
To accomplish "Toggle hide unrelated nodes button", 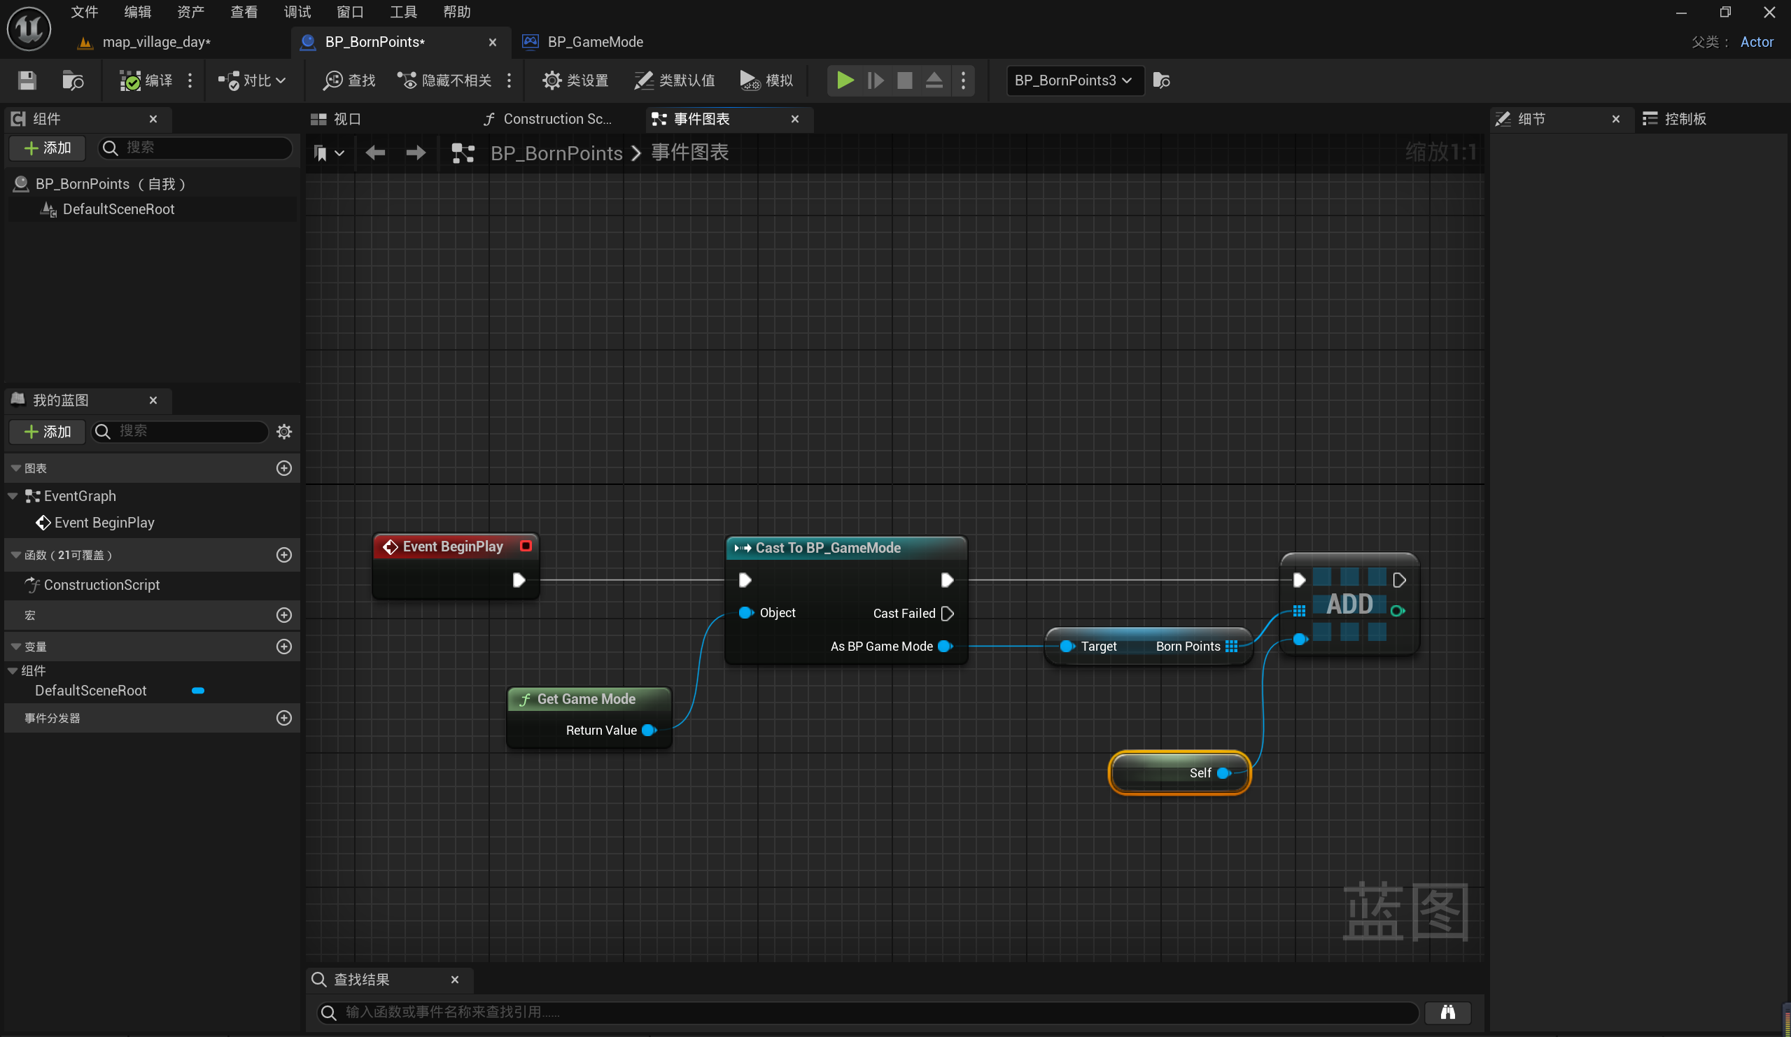I will (x=444, y=80).
